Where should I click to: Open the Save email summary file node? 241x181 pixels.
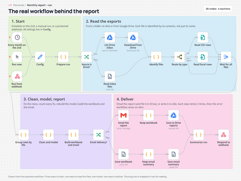coord(174,154)
